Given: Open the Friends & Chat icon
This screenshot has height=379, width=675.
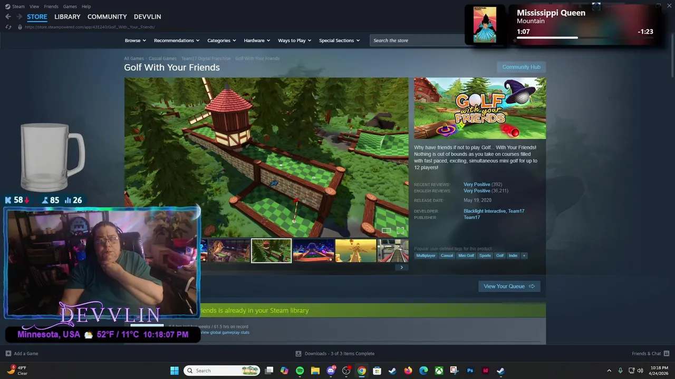Looking at the screenshot, I should click(667, 354).
